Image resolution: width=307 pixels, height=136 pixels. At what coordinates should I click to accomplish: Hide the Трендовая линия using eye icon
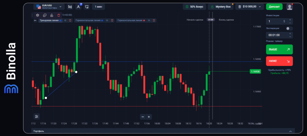[x=65, y=20]
